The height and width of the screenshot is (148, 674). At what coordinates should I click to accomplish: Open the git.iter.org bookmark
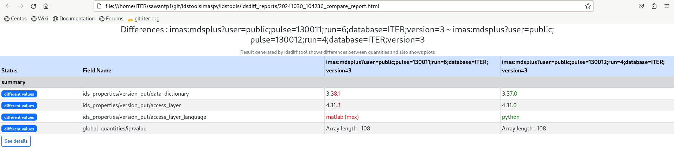[144, 19]
